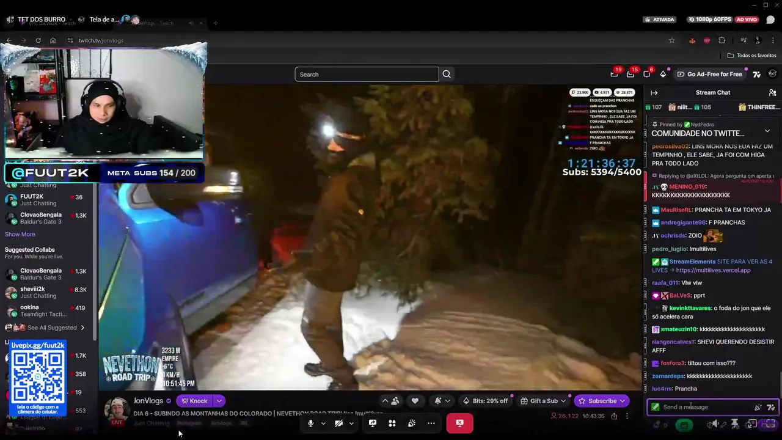Image resolution: width=782 pixels, height=440 pixels.
Task: Open the Todos os favoritos bookmarks folder
Action: click(x=751, y=55)
